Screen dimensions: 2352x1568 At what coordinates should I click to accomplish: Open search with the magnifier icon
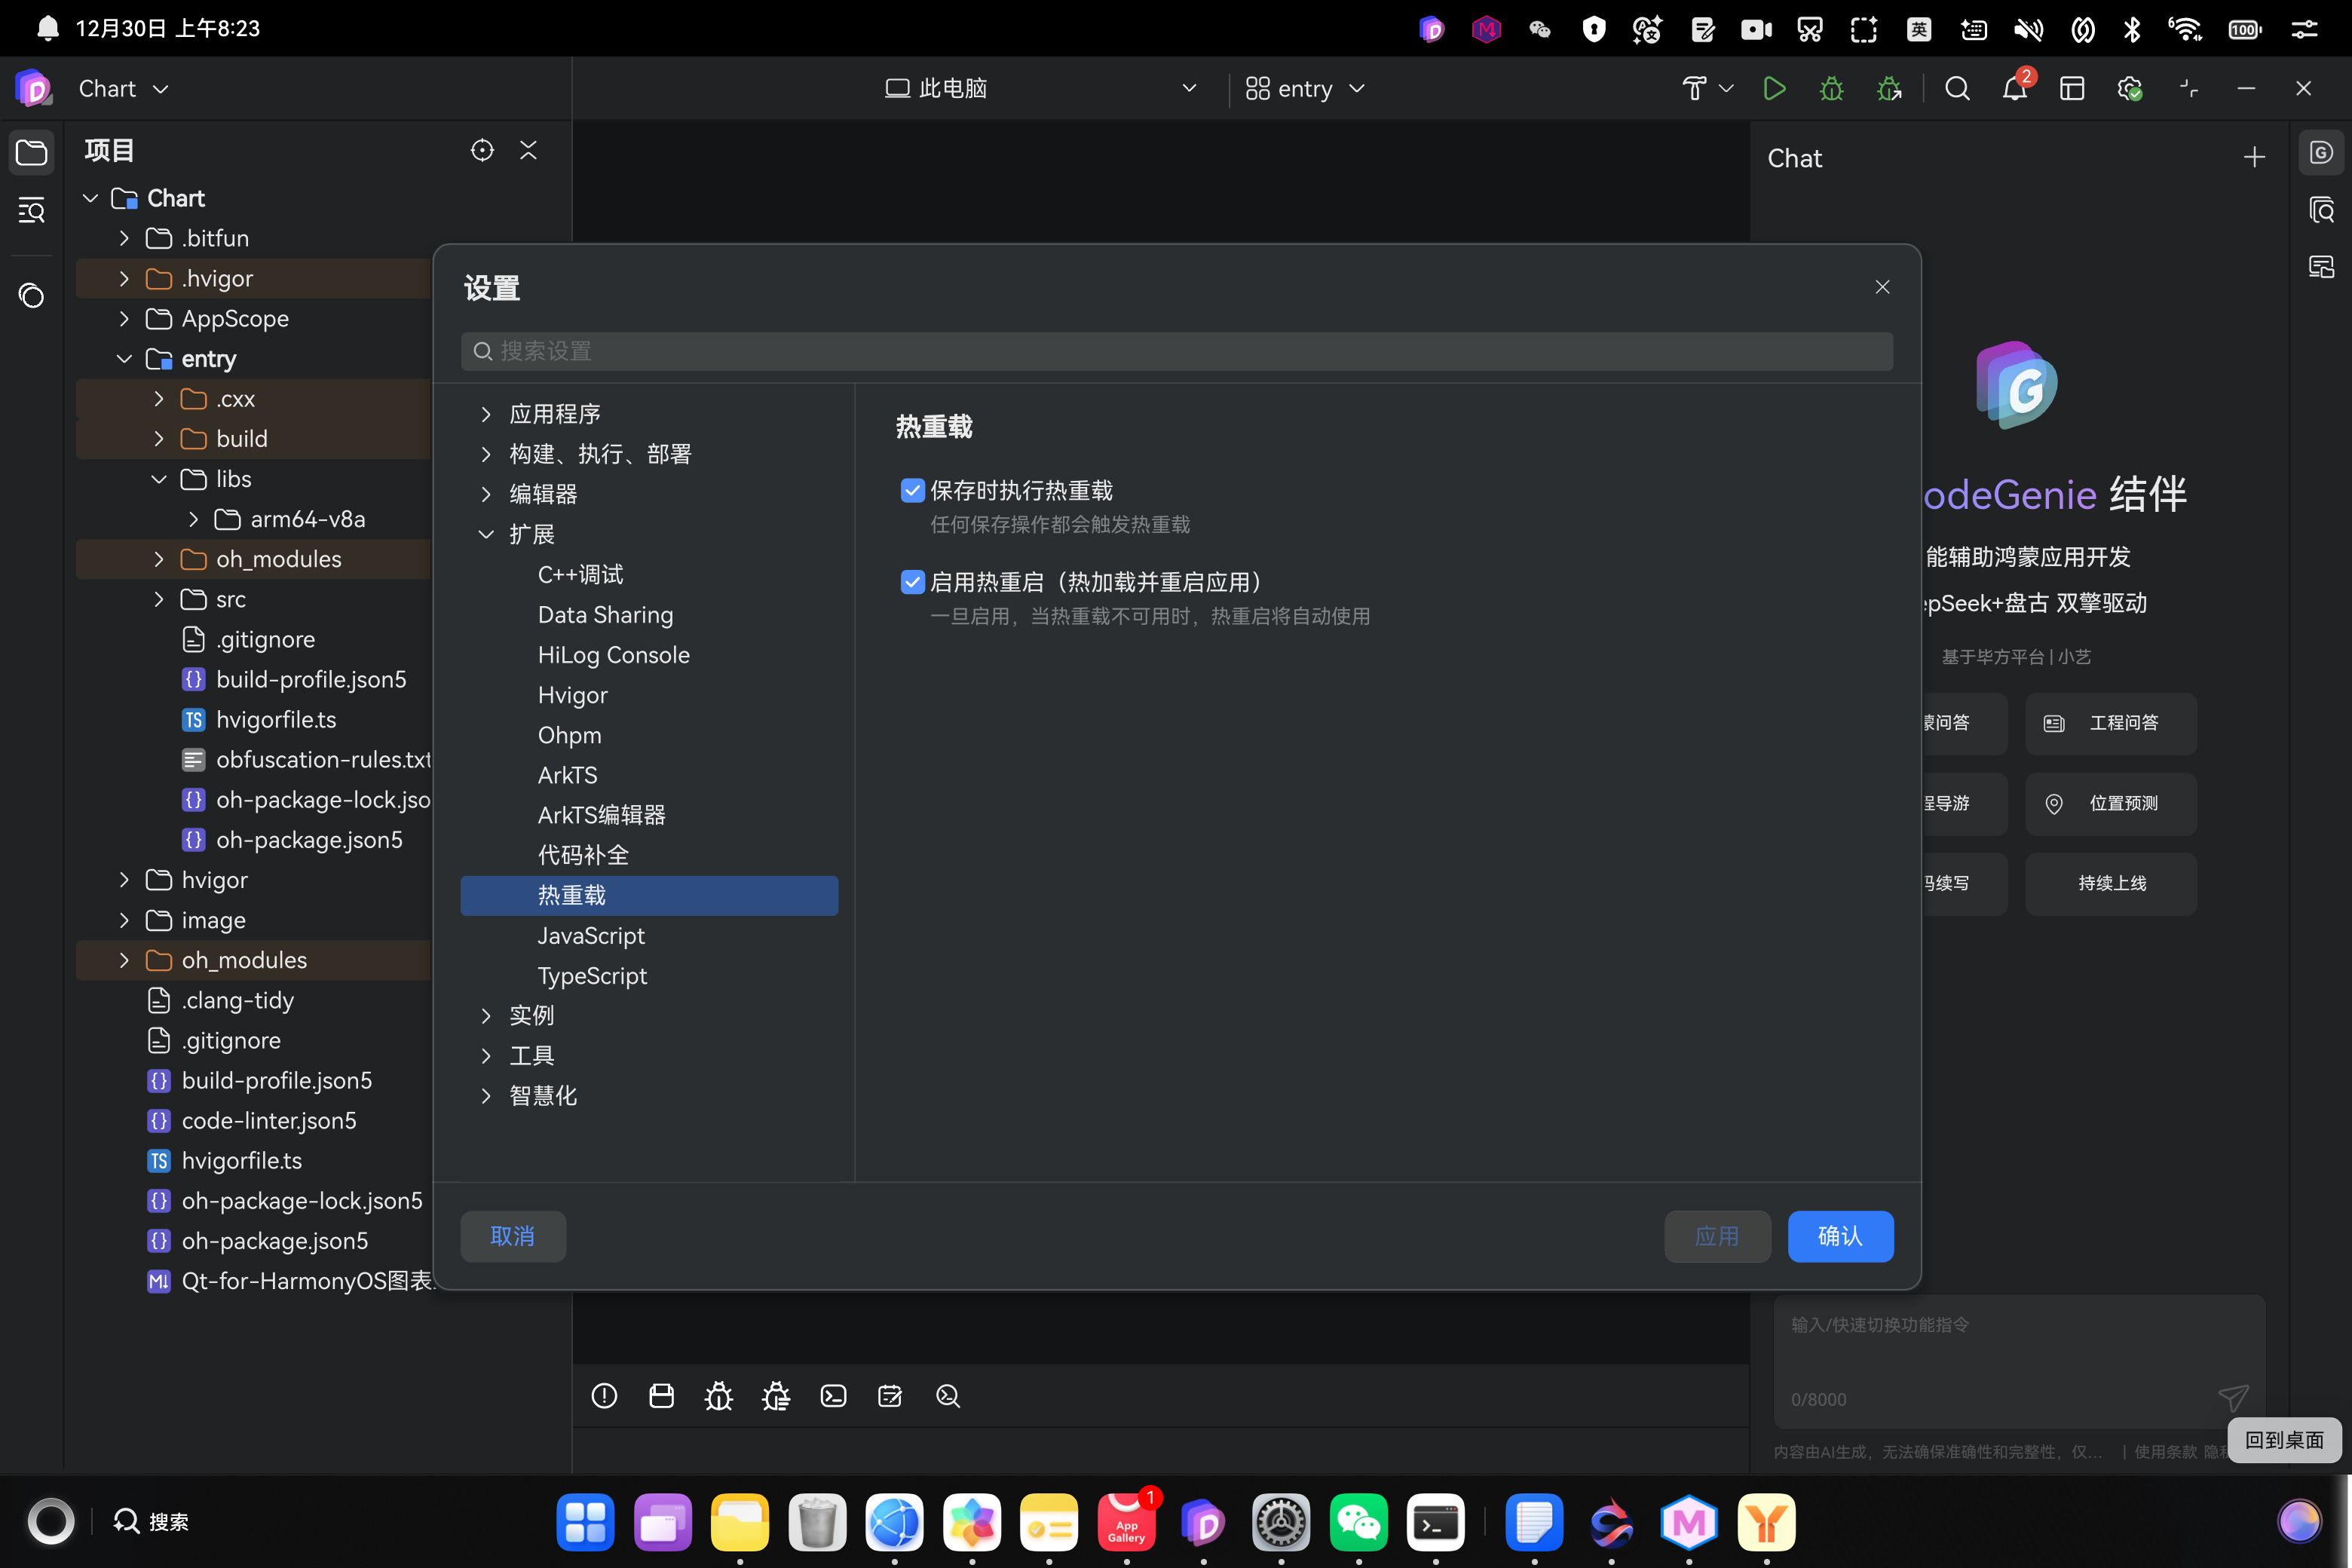(1957, 88)
